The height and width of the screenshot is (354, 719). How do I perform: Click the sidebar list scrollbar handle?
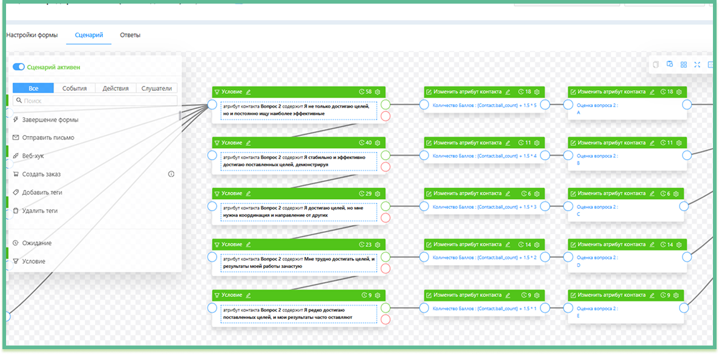180,116
